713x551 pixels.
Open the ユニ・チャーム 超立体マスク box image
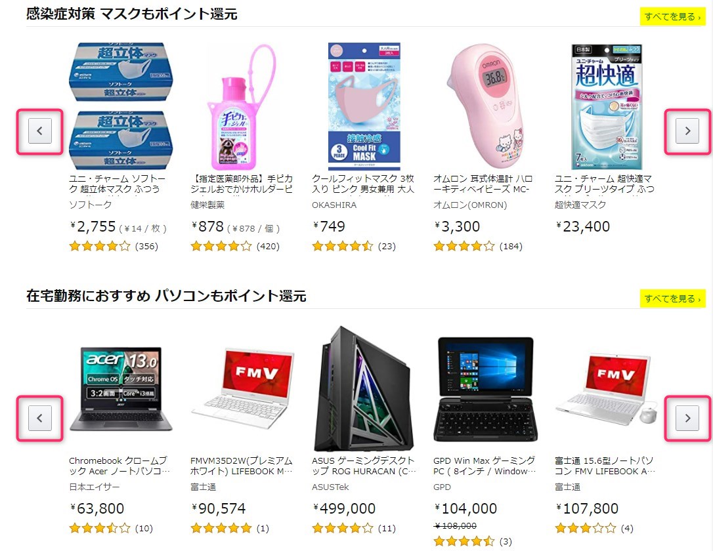tap(121, 106)
